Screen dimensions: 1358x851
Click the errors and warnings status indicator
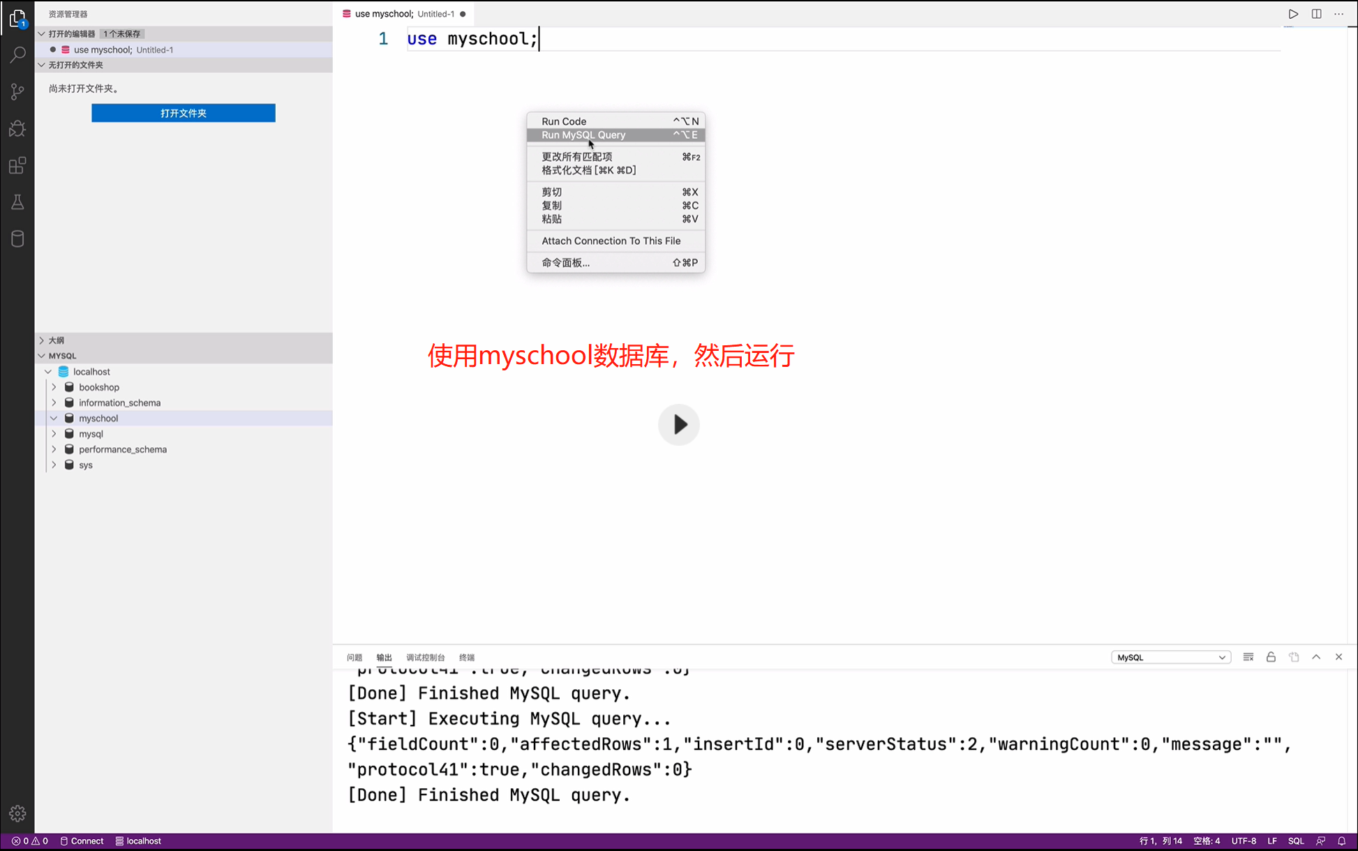click(x=30, y=841)
